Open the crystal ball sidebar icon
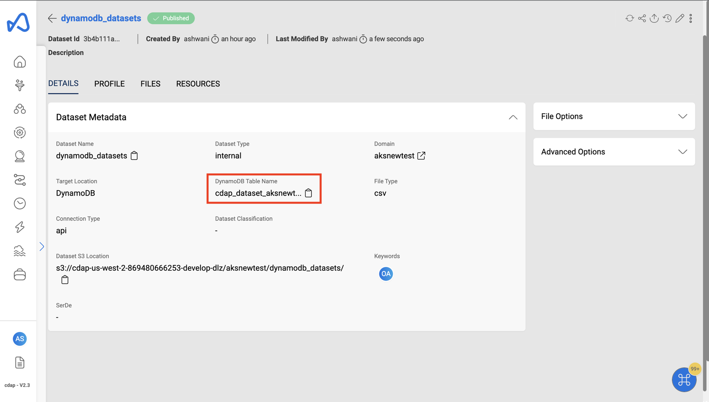This screenshot has height=402, width=709. [20, 156]
